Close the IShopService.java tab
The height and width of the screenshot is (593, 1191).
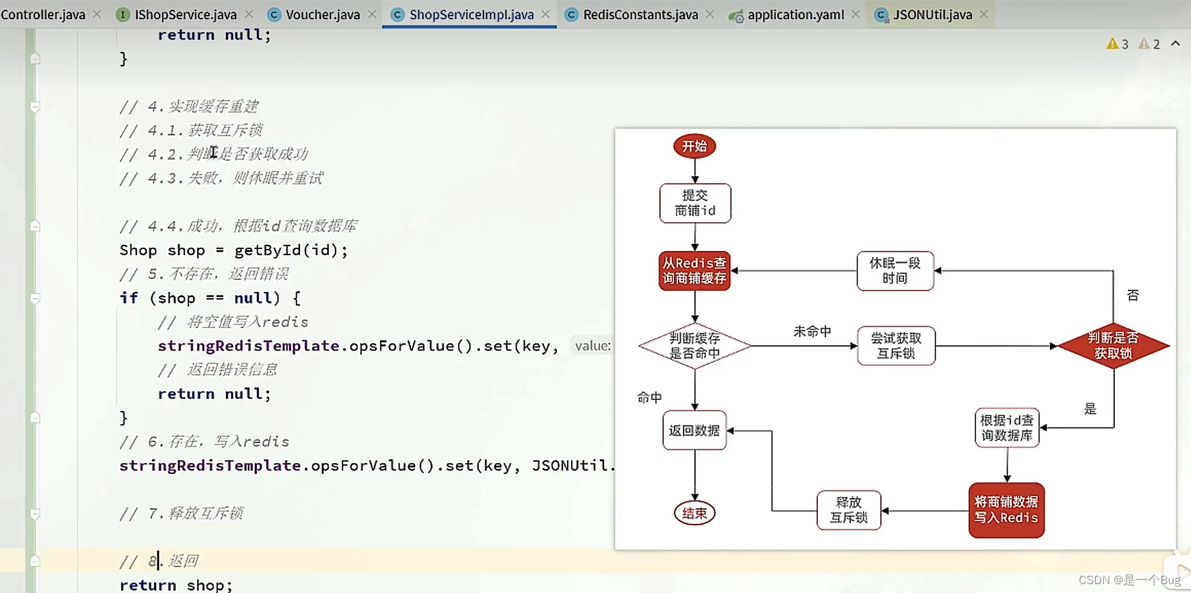249,14
